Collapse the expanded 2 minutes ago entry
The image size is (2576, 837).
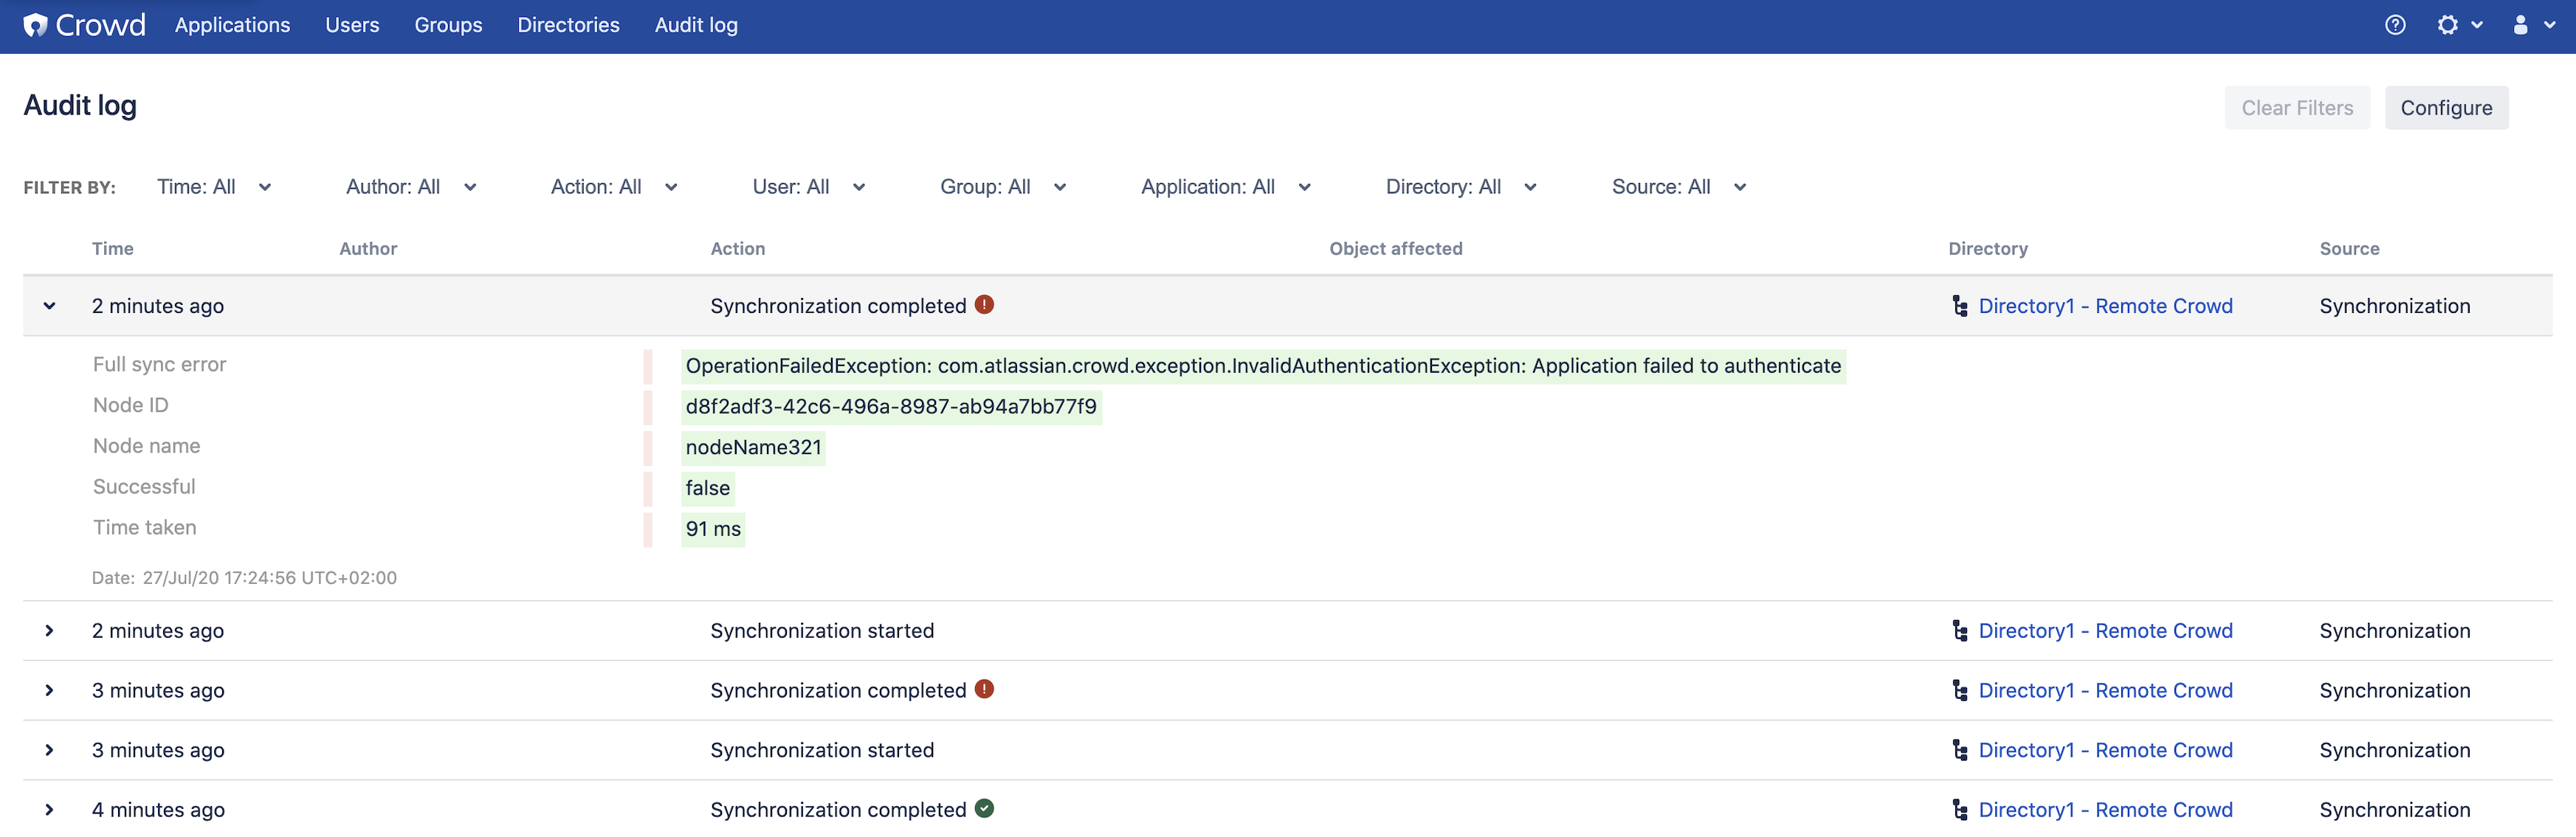pos(49,306)
